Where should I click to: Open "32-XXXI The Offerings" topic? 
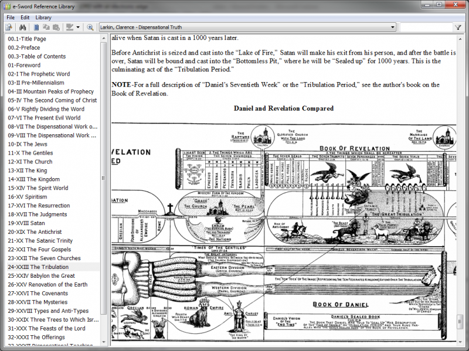pos(36,337)
